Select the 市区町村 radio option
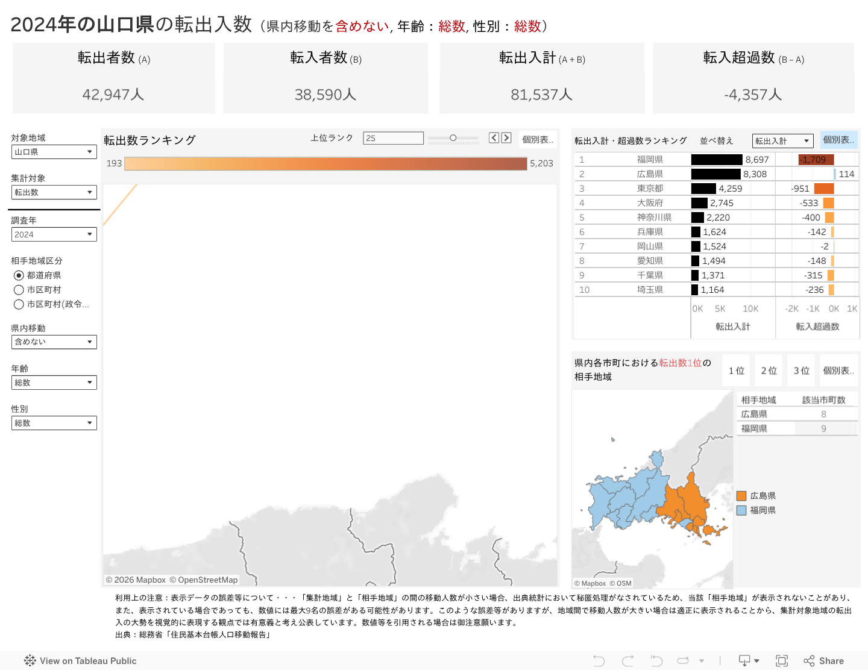This screenshot has height=670, width=868. [x=19, y=290]
